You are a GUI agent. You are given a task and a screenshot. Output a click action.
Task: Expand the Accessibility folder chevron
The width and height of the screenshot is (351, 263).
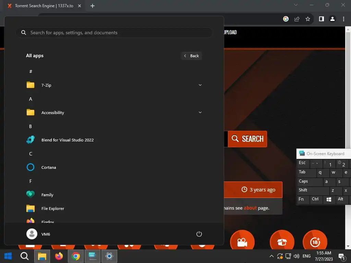click(x=200, y=112)
